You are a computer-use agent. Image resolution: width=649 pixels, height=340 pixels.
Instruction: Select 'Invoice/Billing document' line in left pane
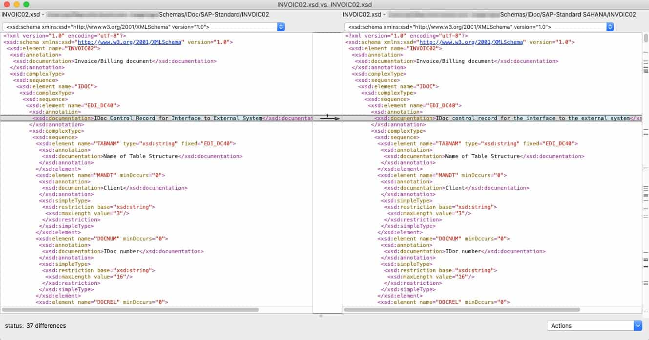tap(114, 61)
